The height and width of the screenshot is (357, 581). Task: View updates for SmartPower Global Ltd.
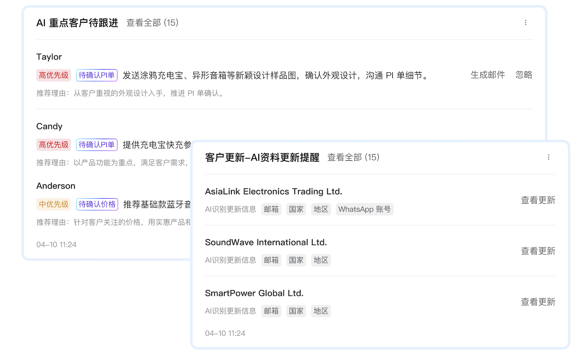538,302
